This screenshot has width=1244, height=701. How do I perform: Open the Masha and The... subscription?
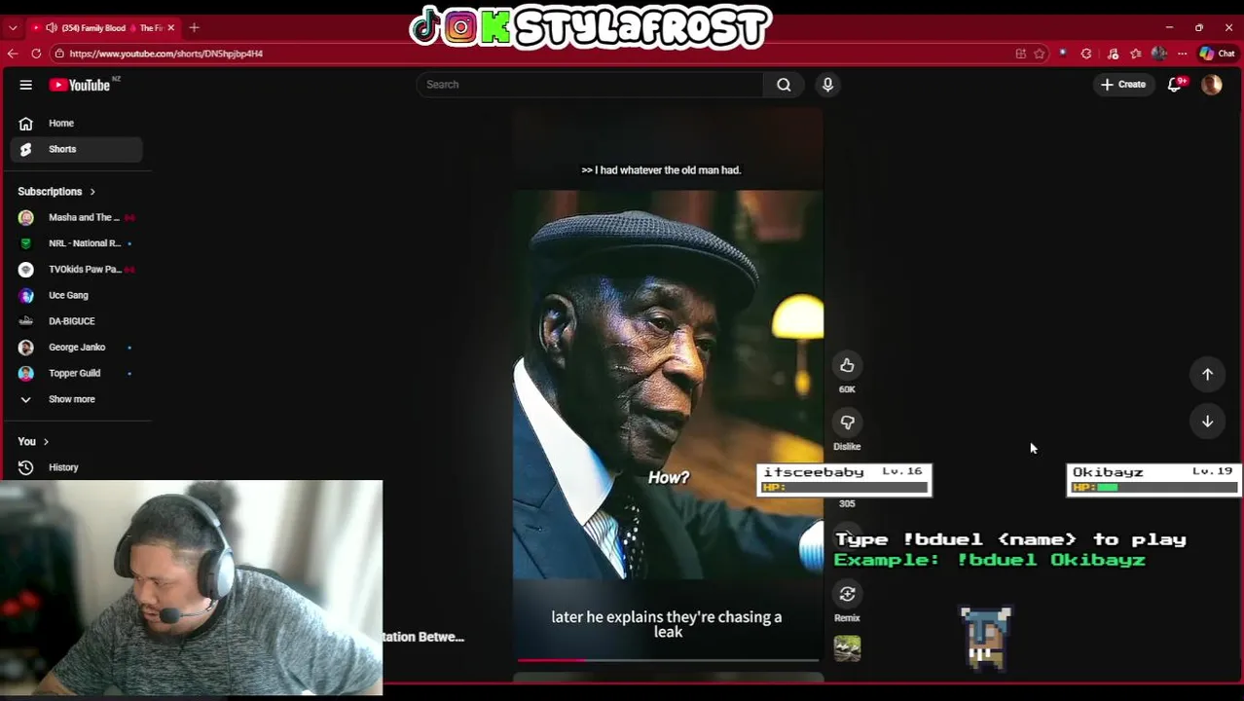78,217
